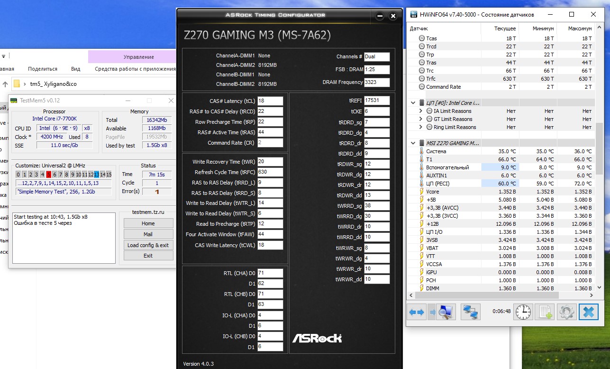Collapse the MSI Z270 GAMING M sensor group
Screen dimensions: 610x369
tap(413, 143)
